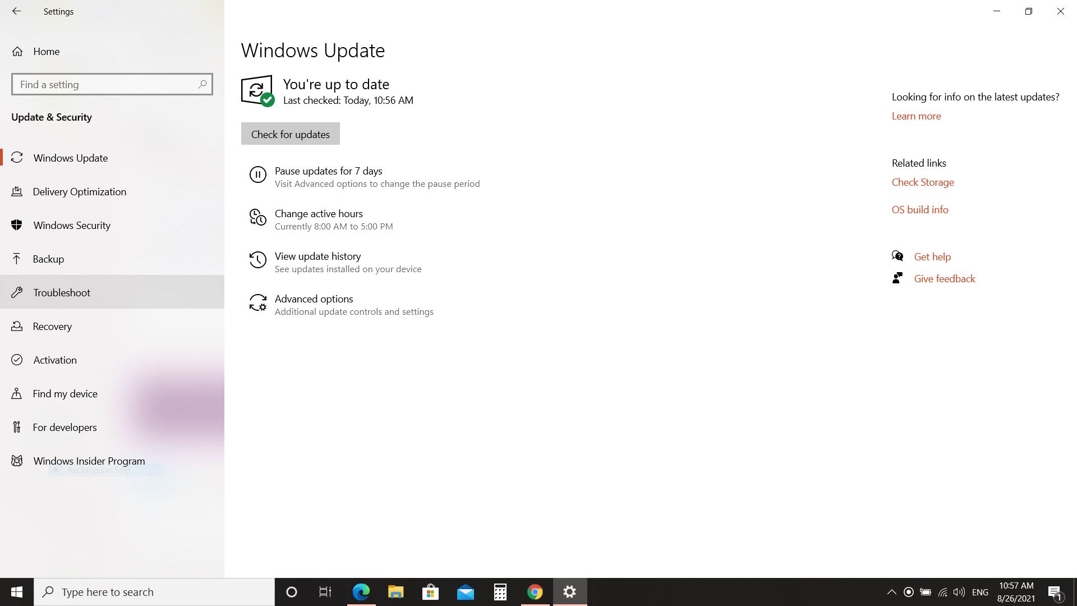Open Backup settings
This screenshot has height=606, width=1077.
tap(112, 259)
